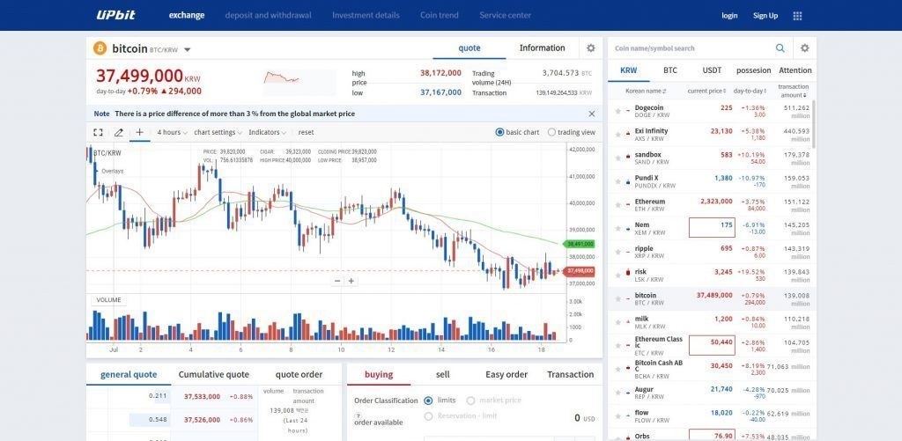Open the Attention tab
902x441 pixels.
(795, 70)
